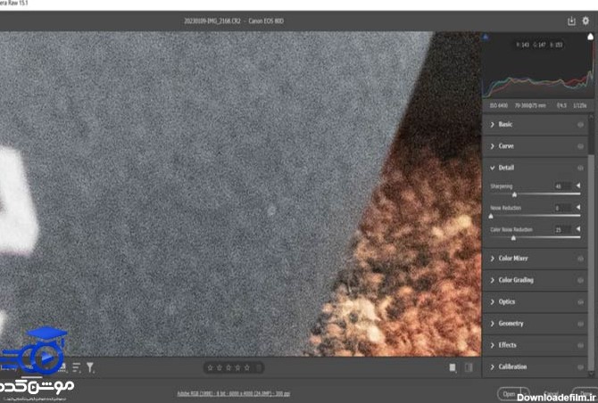
Task: Expand the Sharpening options triangle
Action: click(x=578, y=186)
